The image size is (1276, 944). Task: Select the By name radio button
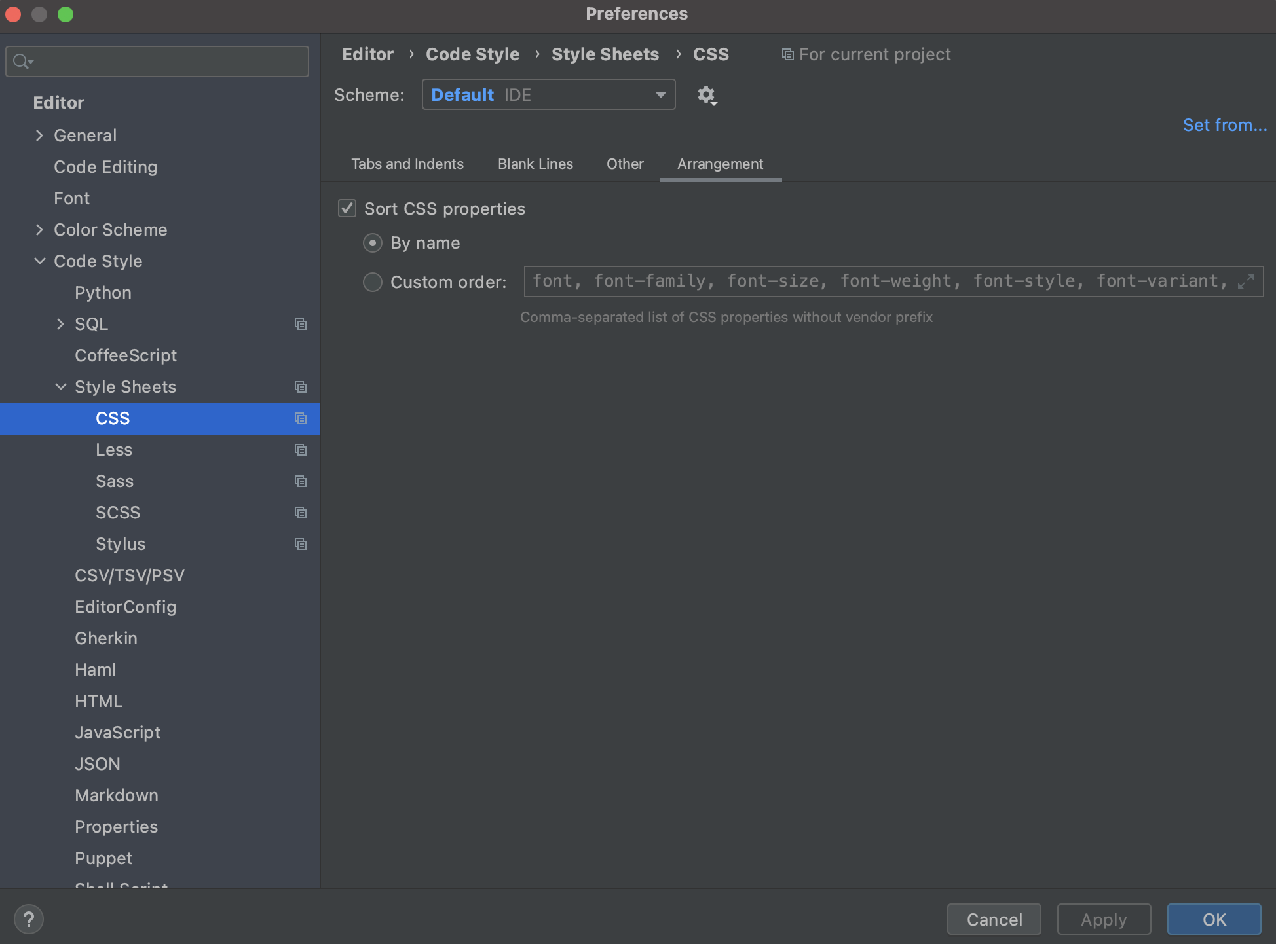pos(373,243)
